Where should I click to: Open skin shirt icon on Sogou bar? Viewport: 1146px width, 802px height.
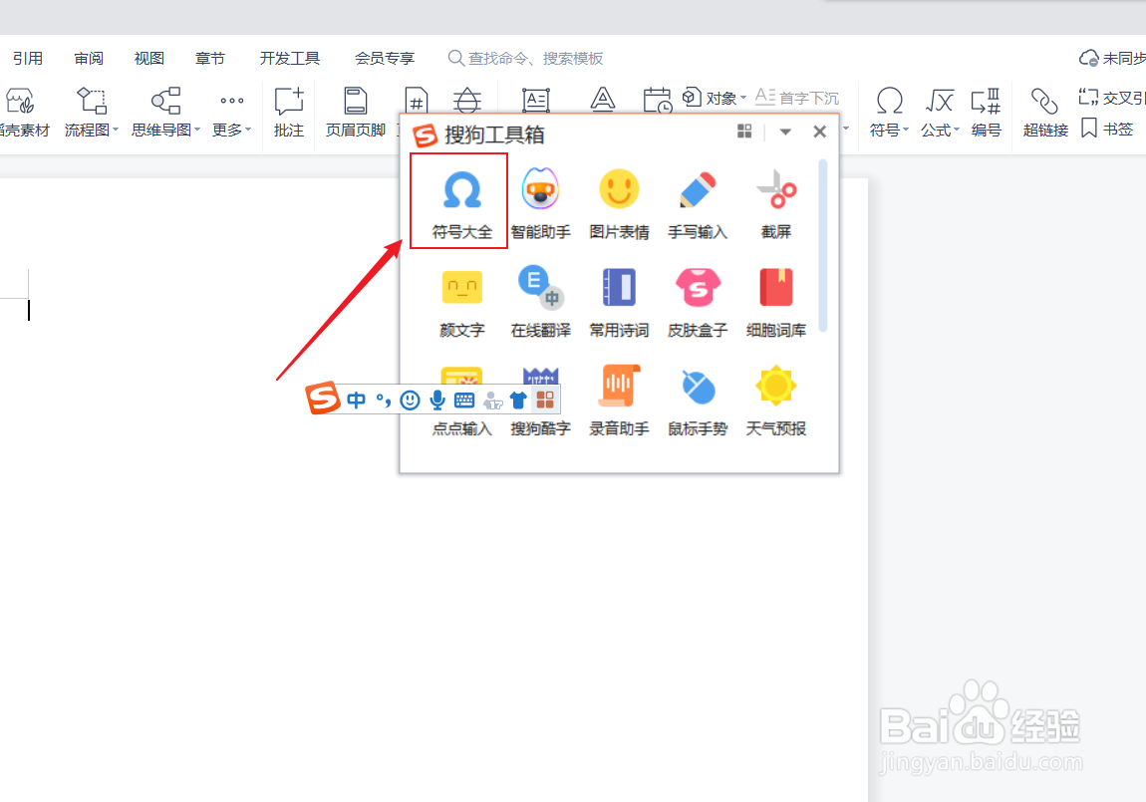pyautogui.click(x=518, y=400)
